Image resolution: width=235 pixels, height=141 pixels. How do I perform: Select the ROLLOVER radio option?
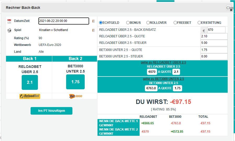[148, 23]
